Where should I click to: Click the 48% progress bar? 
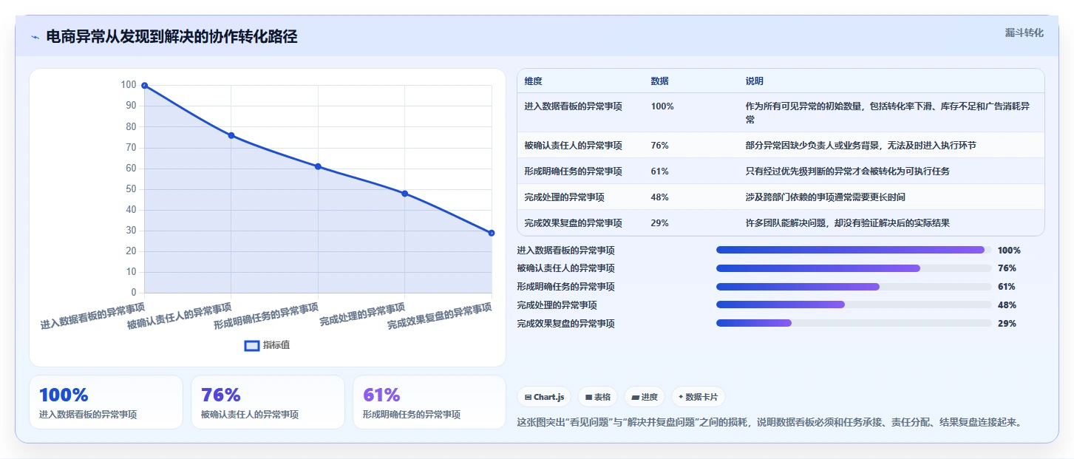(854, 305)
